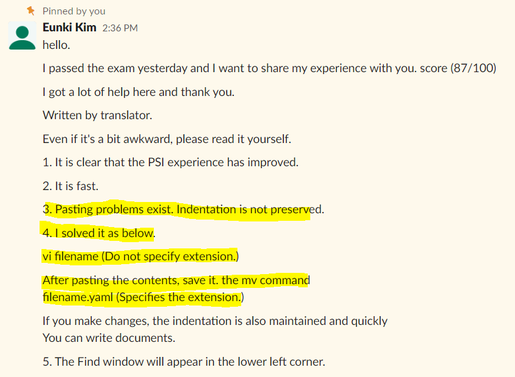The image size is (515, 377).
Task: Click the "Even if it's a bit awkward" line
Action: [x=166, y=139]
